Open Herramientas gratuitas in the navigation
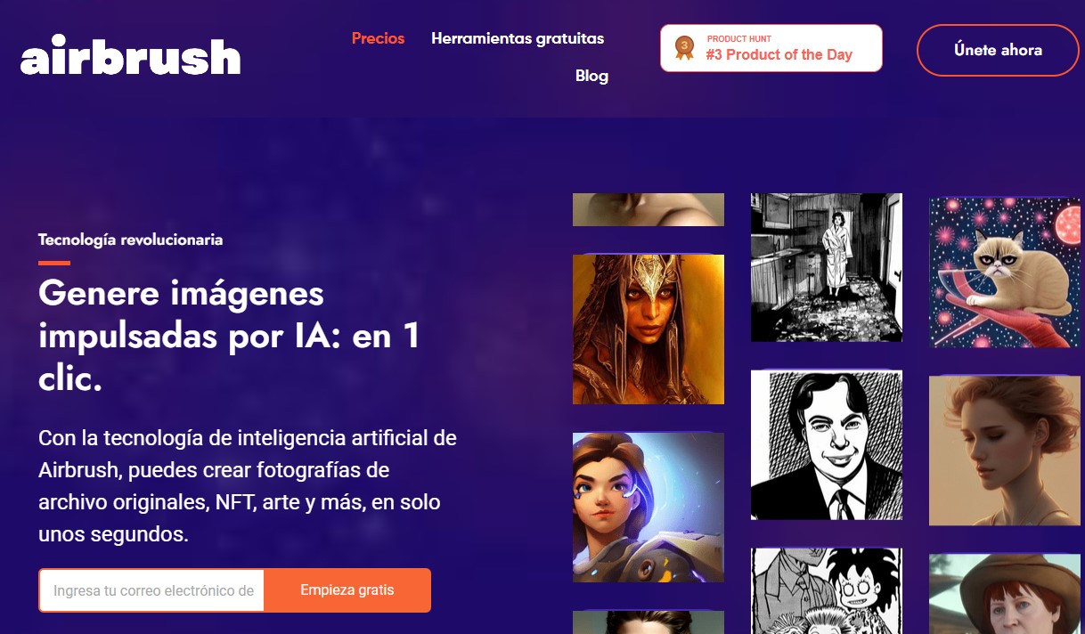The height and width of the screenshot is (634, 1085). (x=518, y=38)
